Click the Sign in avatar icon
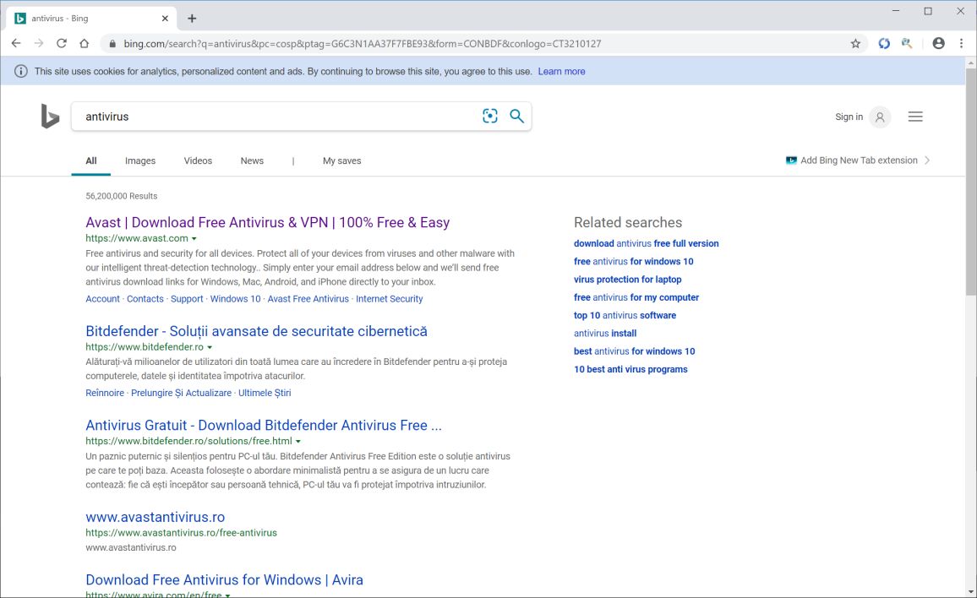977x598 pixels. pos(880,117)
